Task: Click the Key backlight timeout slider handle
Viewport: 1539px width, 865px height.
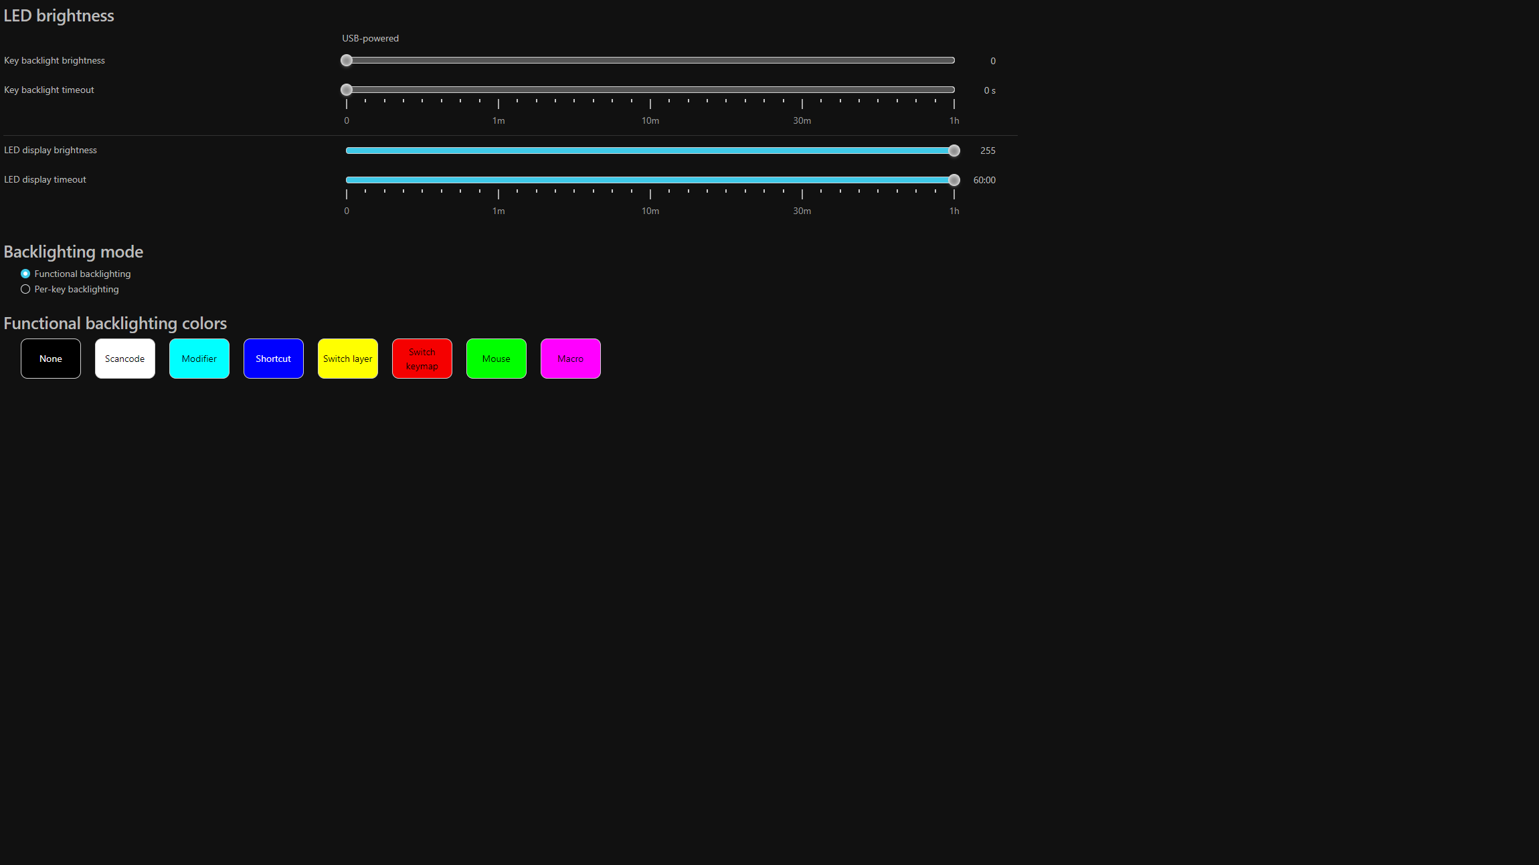Action: [347, 90]
